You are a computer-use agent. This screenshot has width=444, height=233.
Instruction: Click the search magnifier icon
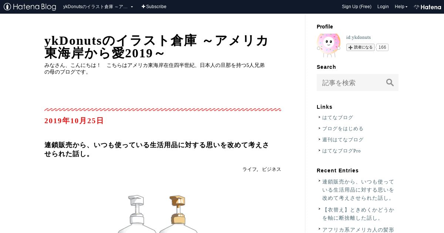[390, 82]
